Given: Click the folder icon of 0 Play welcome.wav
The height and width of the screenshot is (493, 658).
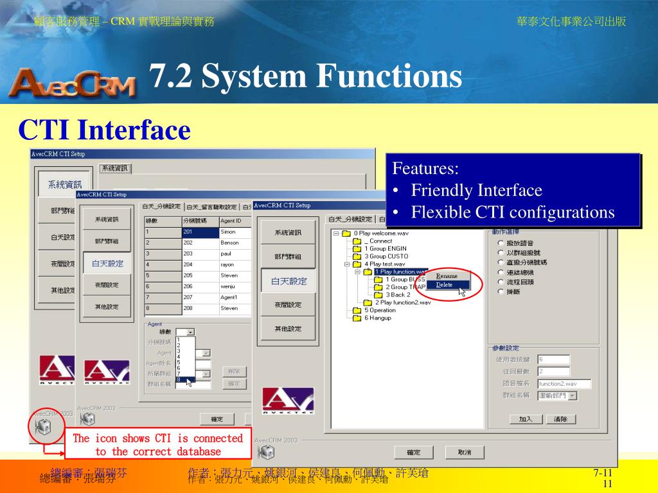Looking at the screenshot, I should click(346, 234).
